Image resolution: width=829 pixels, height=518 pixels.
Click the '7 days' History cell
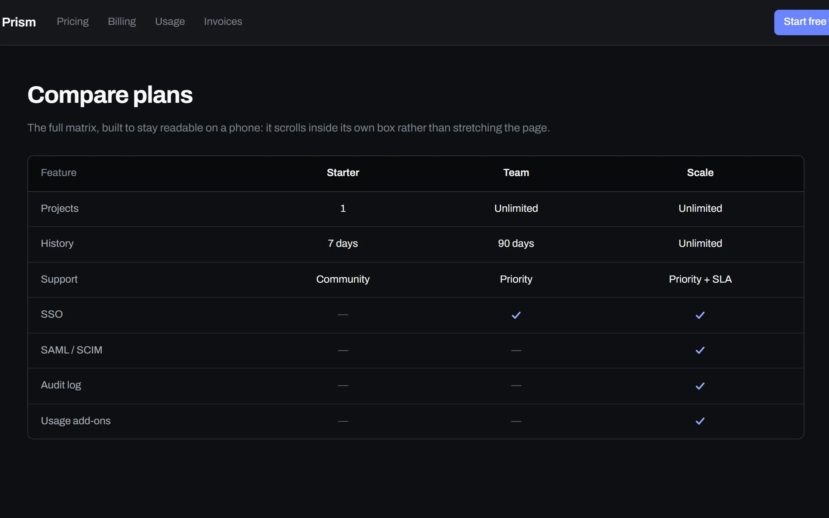(x=343, y=243)
